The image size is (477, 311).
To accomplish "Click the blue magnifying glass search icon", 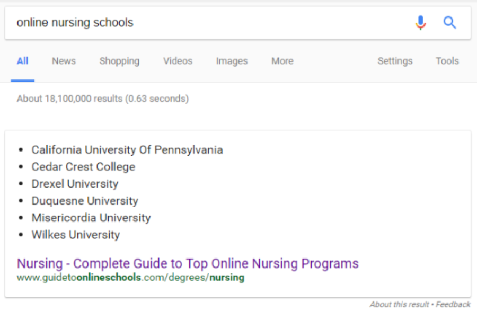I will pos(449,22).
